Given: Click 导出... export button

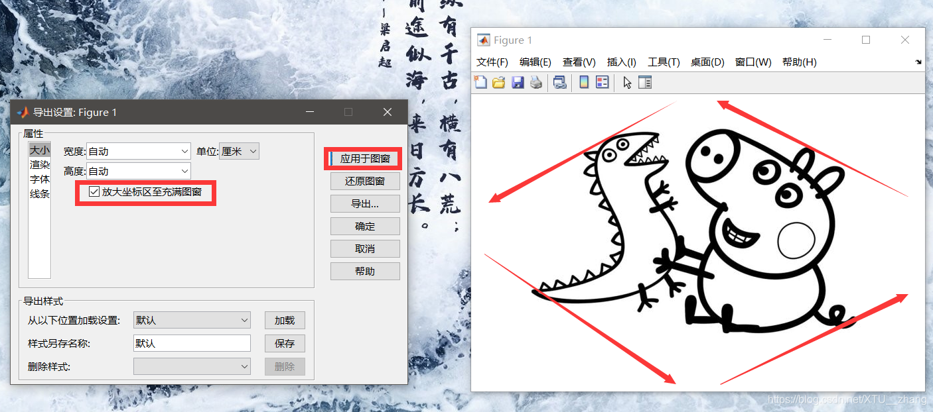Looking at the screenshot, I should [365, 203].
